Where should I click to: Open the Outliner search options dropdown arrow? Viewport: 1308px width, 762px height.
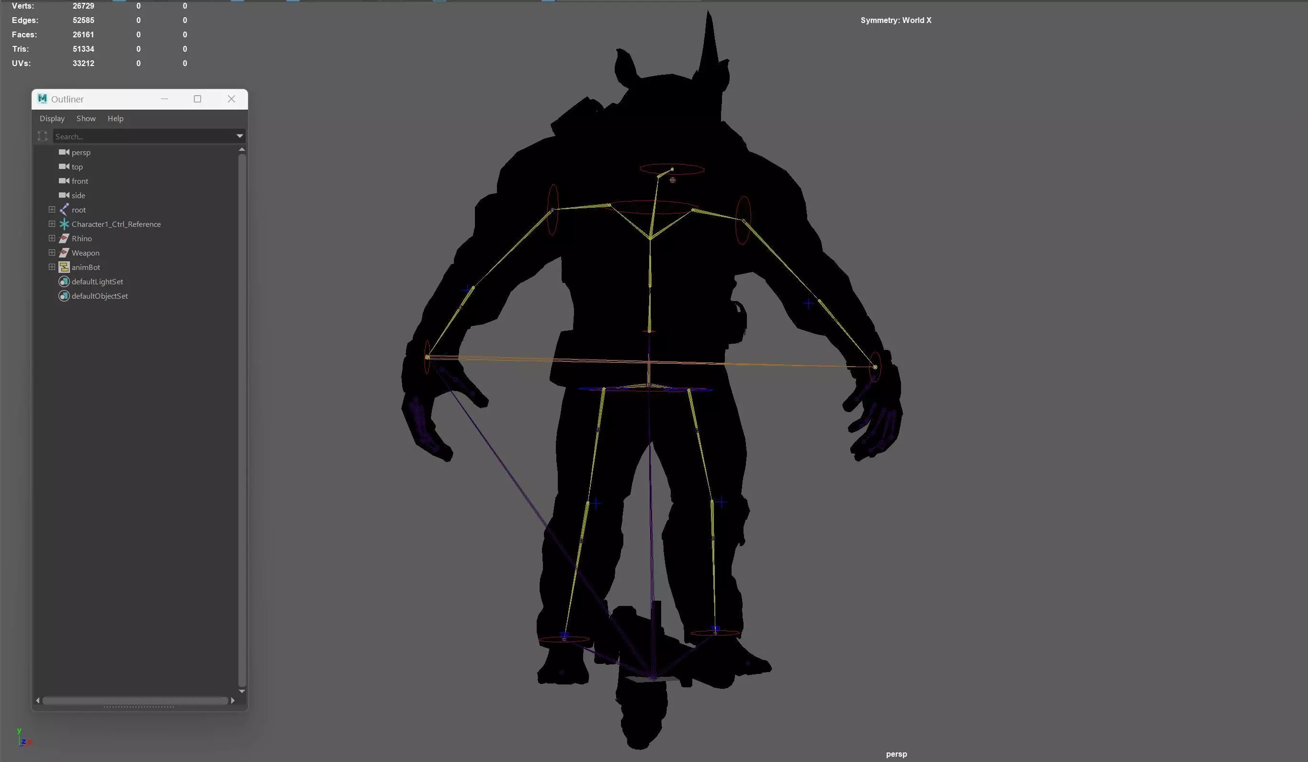click(240, 136)
